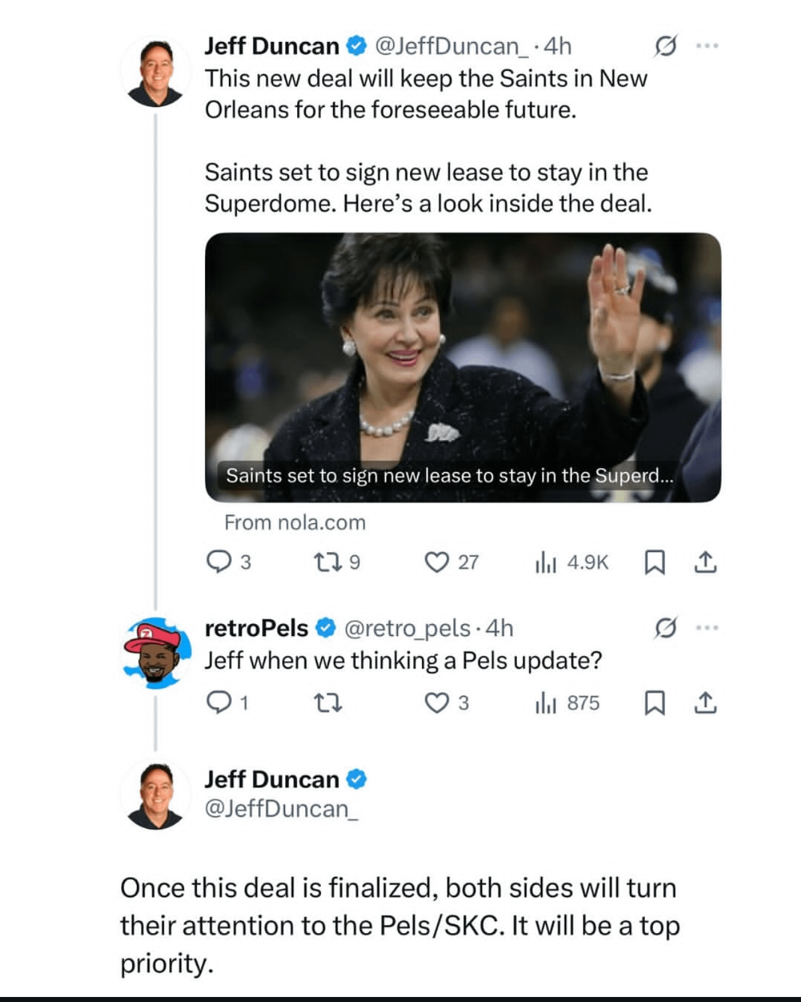Like the Saints lease tweet with 27 likes
Image resolution: width=801 pixels, height=1002 pixels.
click(x=437, y=562)
